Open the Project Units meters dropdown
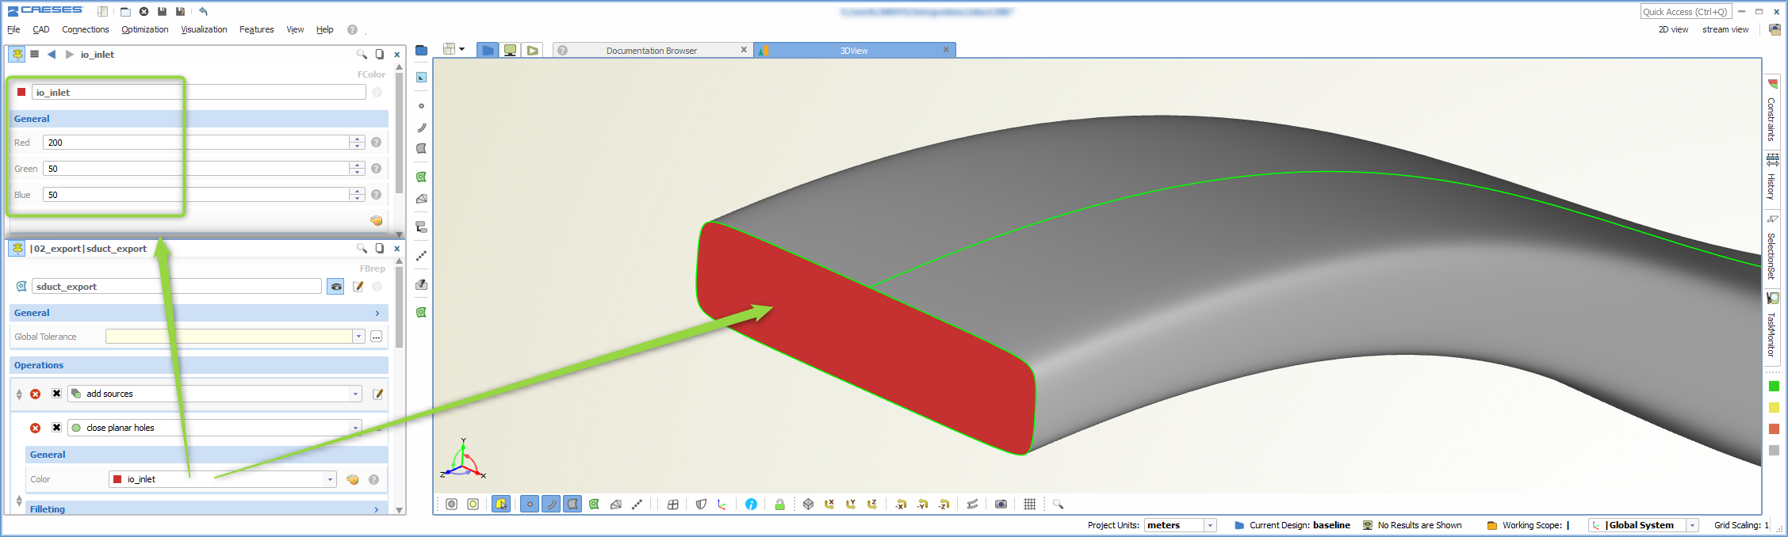The height and width of the screenshot is (537, 1788). tap(1210, 525)
